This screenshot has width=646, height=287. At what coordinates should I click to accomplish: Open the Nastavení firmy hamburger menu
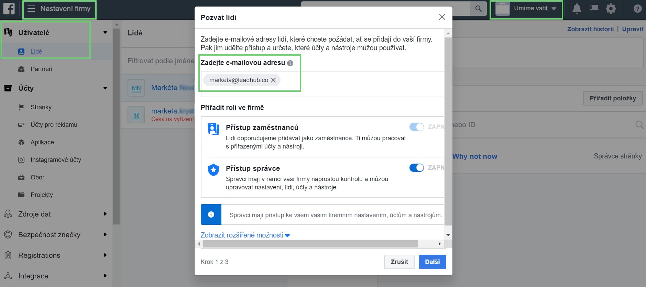(31, 9)
